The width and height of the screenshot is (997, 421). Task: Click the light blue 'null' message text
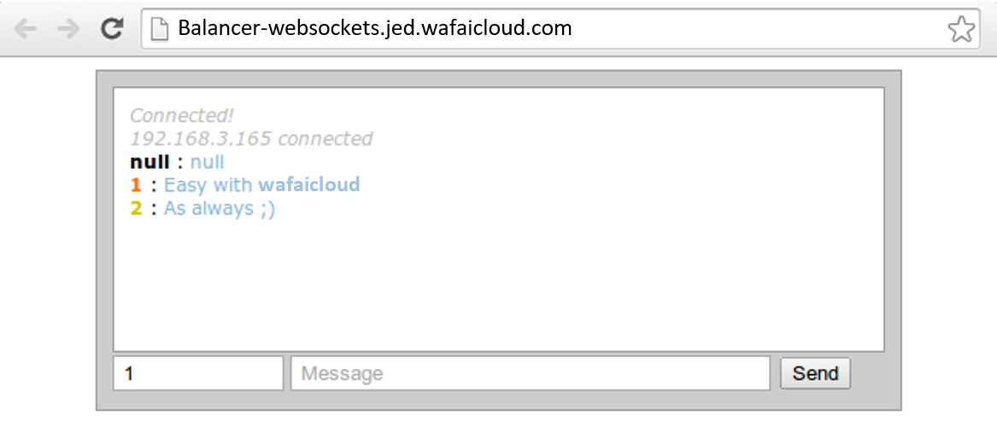(208, 161)
